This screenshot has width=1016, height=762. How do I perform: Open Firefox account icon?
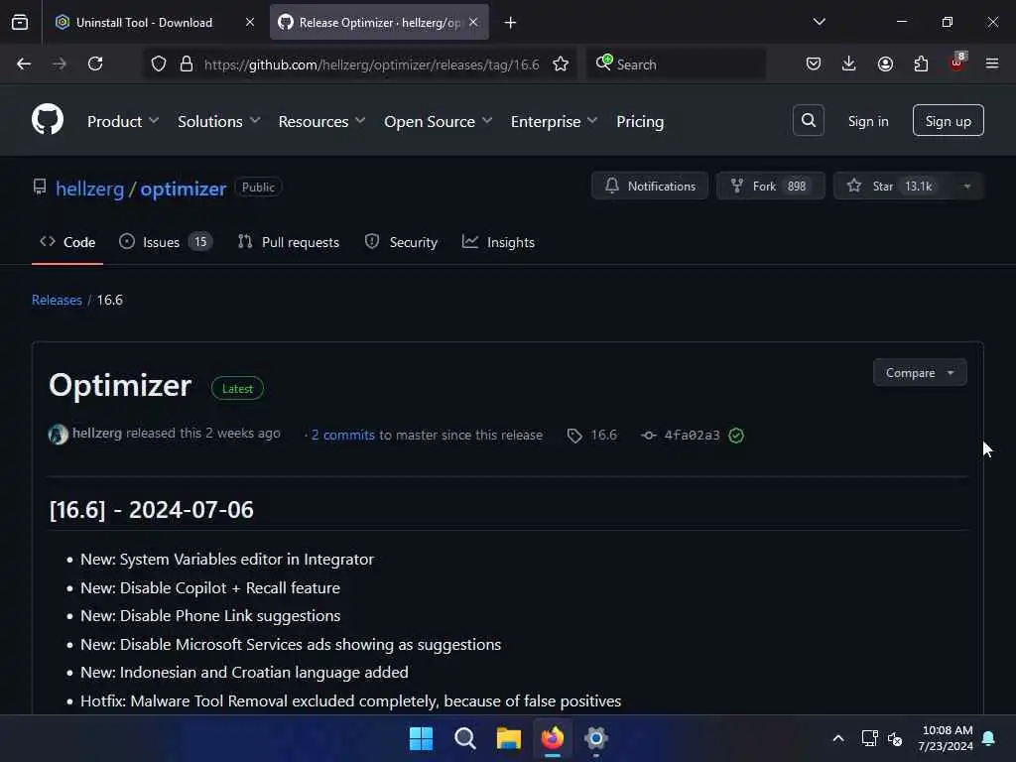tap(885, 64)
